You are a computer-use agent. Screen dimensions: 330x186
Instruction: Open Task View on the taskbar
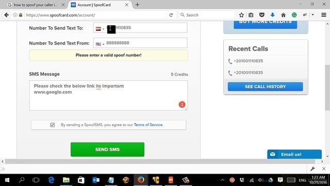click(x=36, y=180)
